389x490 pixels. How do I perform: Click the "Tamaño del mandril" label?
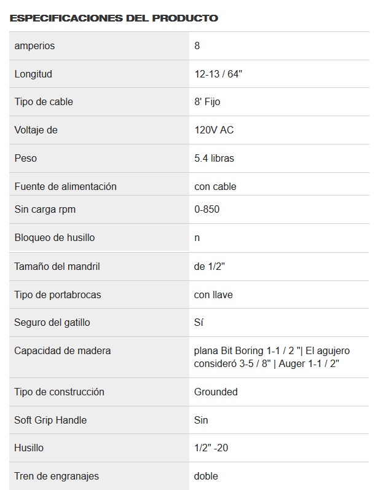[x=57, y=266]
